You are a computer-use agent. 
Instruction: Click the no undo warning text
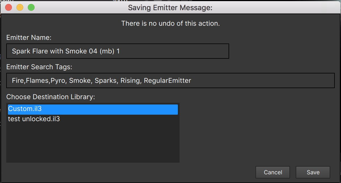[x=170, y=23]
